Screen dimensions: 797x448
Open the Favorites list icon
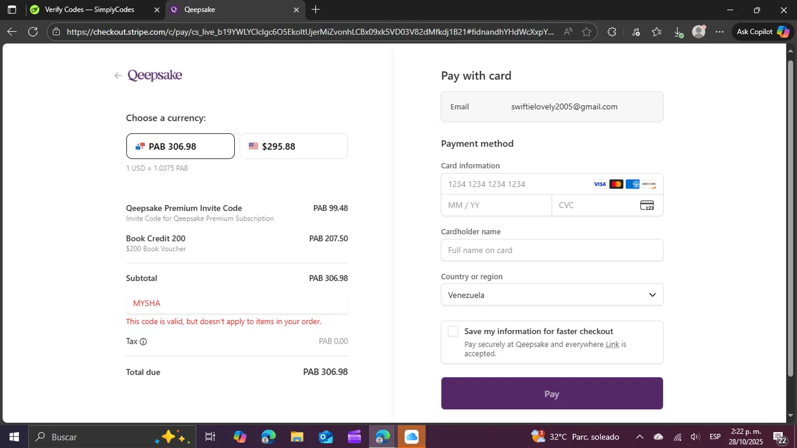pyautogui.click(x=657, y=32)
